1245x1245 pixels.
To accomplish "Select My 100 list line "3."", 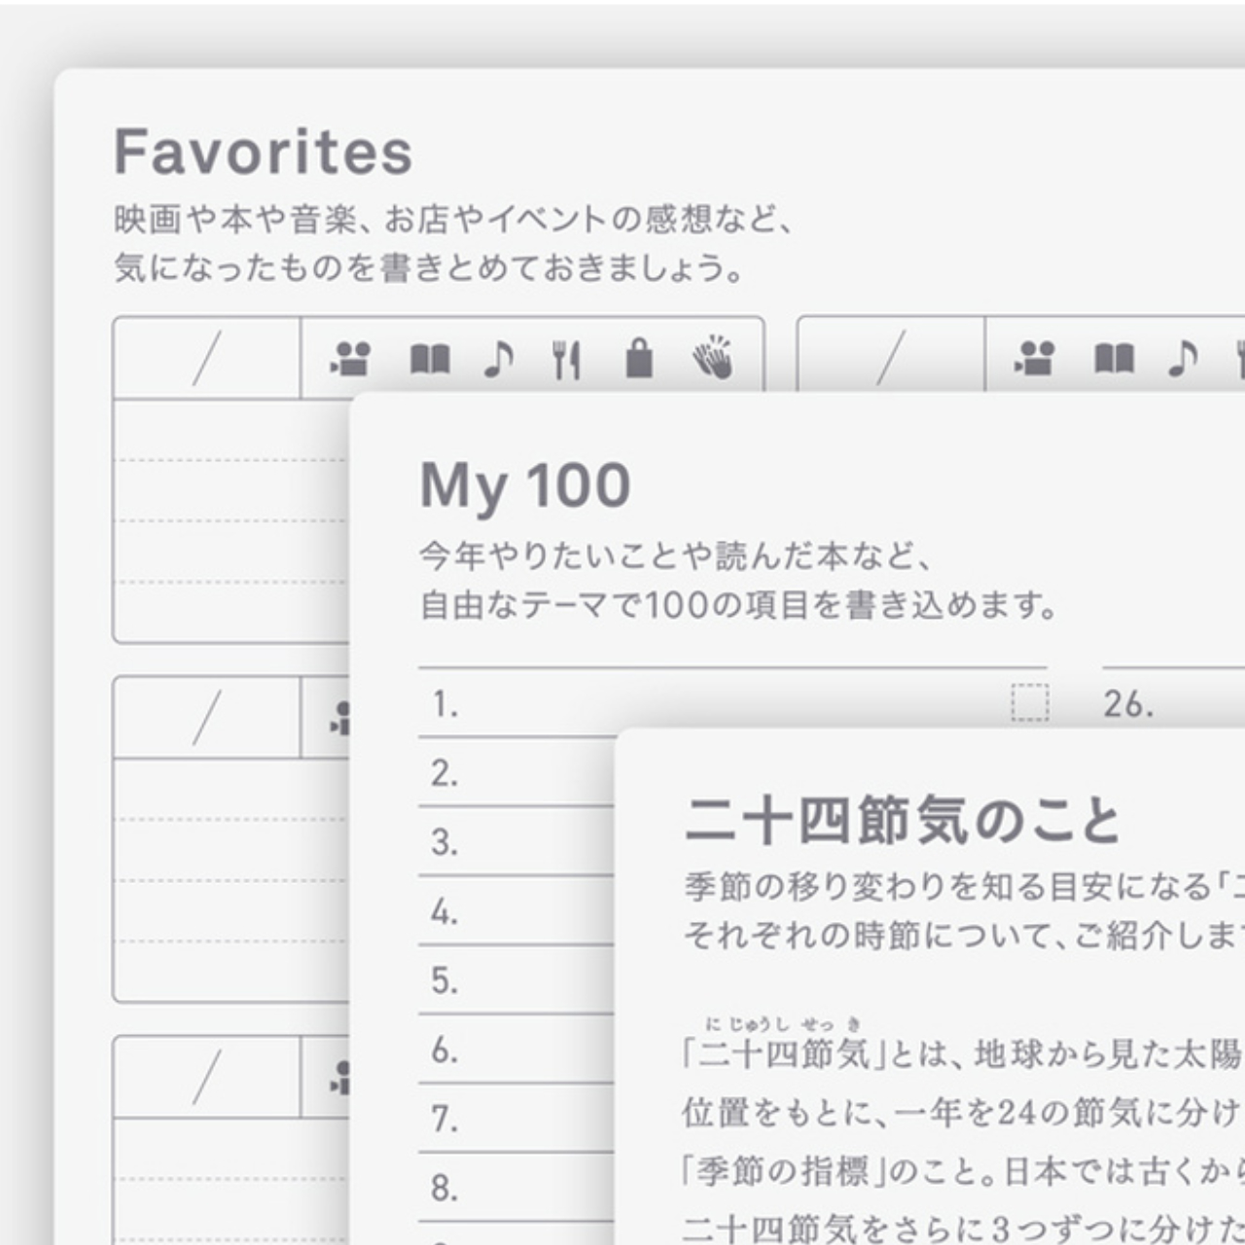I will coord(516,841).
